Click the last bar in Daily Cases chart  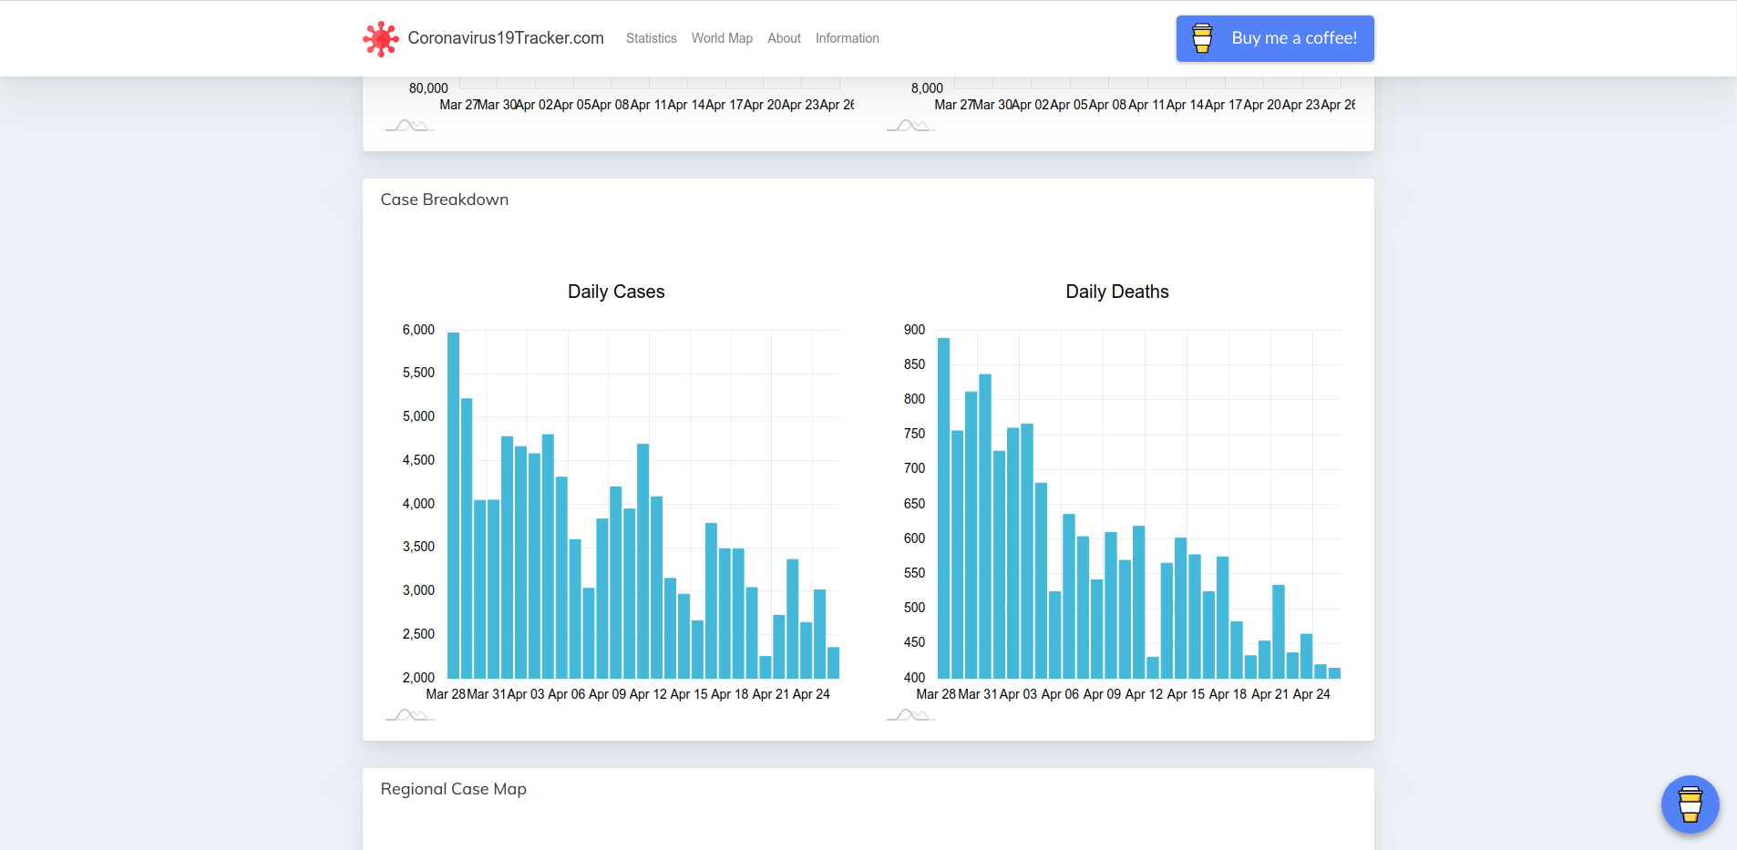click(833, 662)
